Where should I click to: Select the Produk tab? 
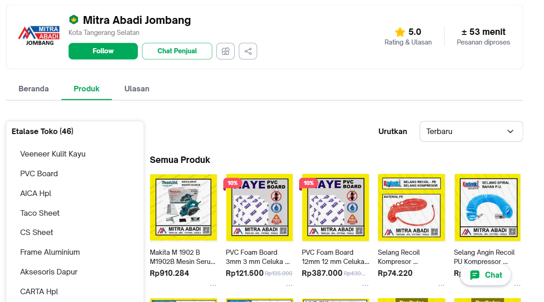coord(87,89)
